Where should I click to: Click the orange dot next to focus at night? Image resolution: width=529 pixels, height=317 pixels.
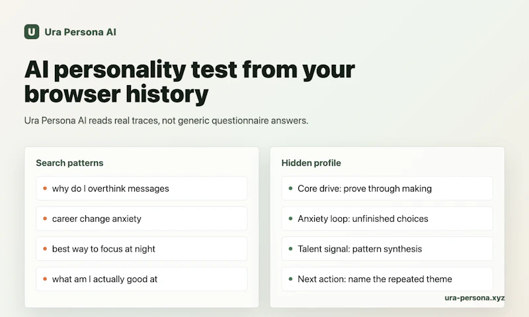pos(45,248)
